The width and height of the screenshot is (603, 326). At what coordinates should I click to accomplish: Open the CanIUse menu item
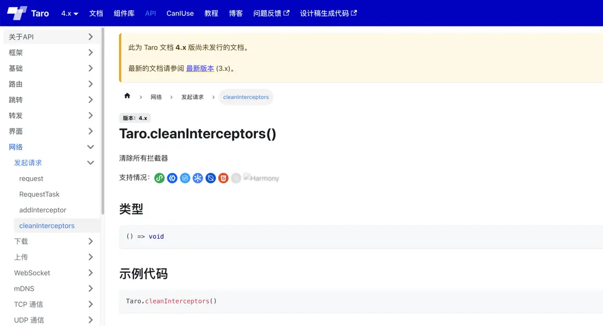pyautogui.click(x=180, y=13)
